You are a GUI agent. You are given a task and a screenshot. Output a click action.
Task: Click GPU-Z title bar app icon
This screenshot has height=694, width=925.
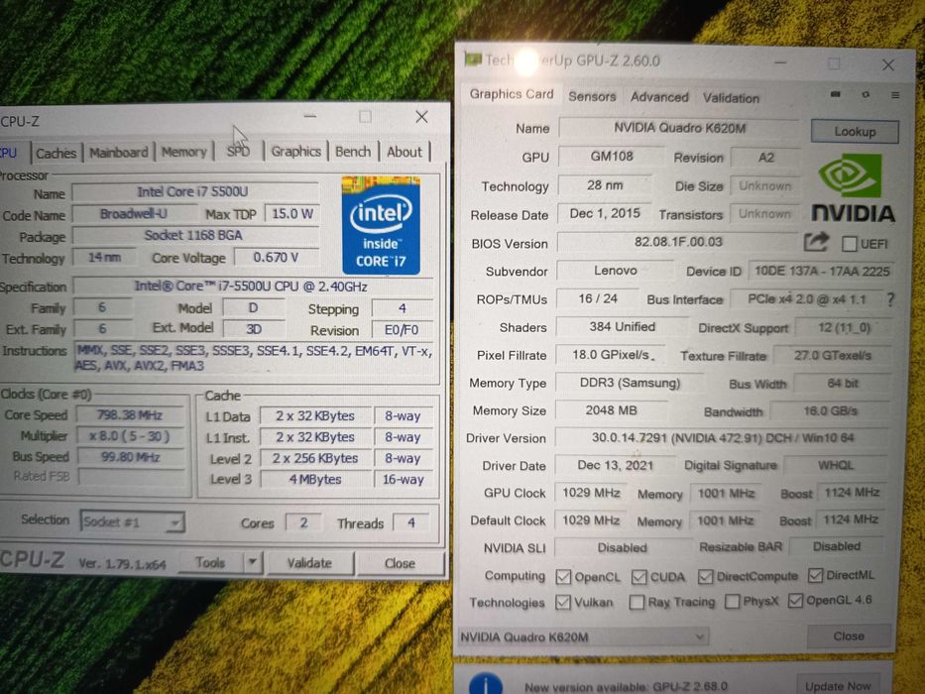pos(473,59)
